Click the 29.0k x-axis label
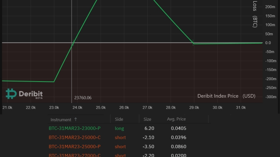This screenshot has height=157, width=280. coord(194,108)
